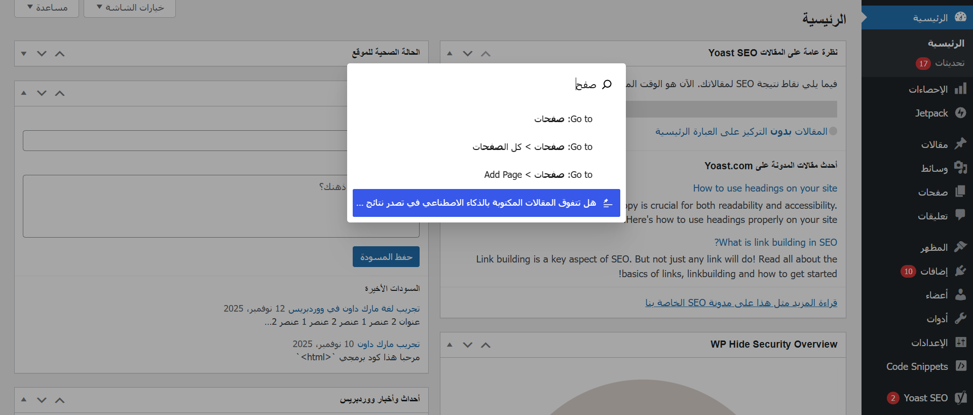Screen dimensions: 973x415
Task: Select 'Go to: صفحات > Add Page' result
Action: pos(486,175)
